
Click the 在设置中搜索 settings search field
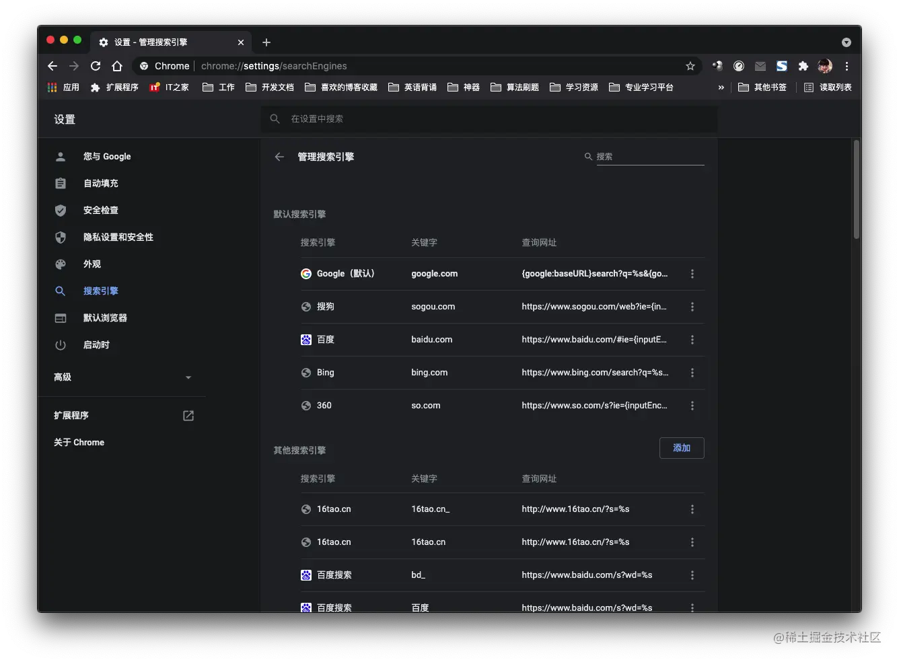[489, 119]
